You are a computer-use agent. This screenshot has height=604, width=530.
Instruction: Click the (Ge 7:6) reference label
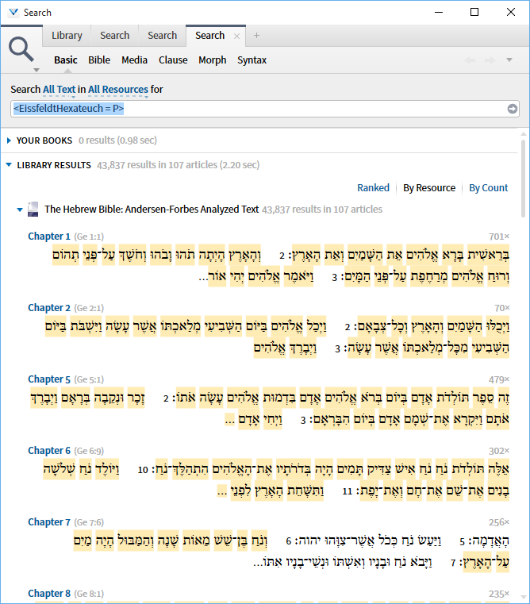(x=89, y=522)
